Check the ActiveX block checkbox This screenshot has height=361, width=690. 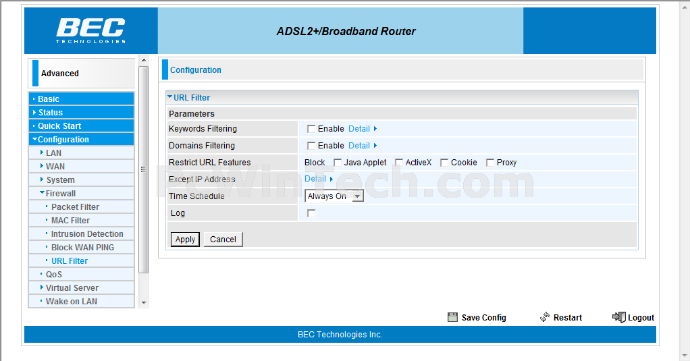399,163
